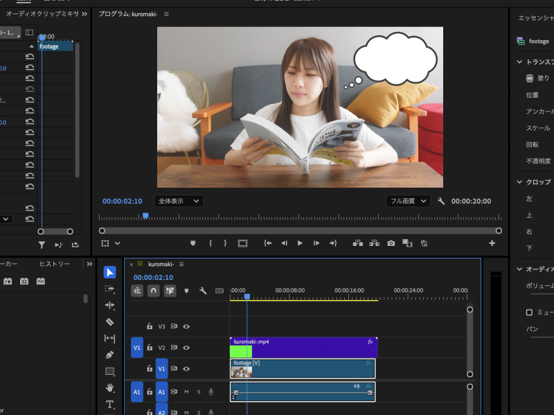554x415 pixels.
Task: Open the 全体表示 zoom level dropdown
Action: (x=178, y=201)
